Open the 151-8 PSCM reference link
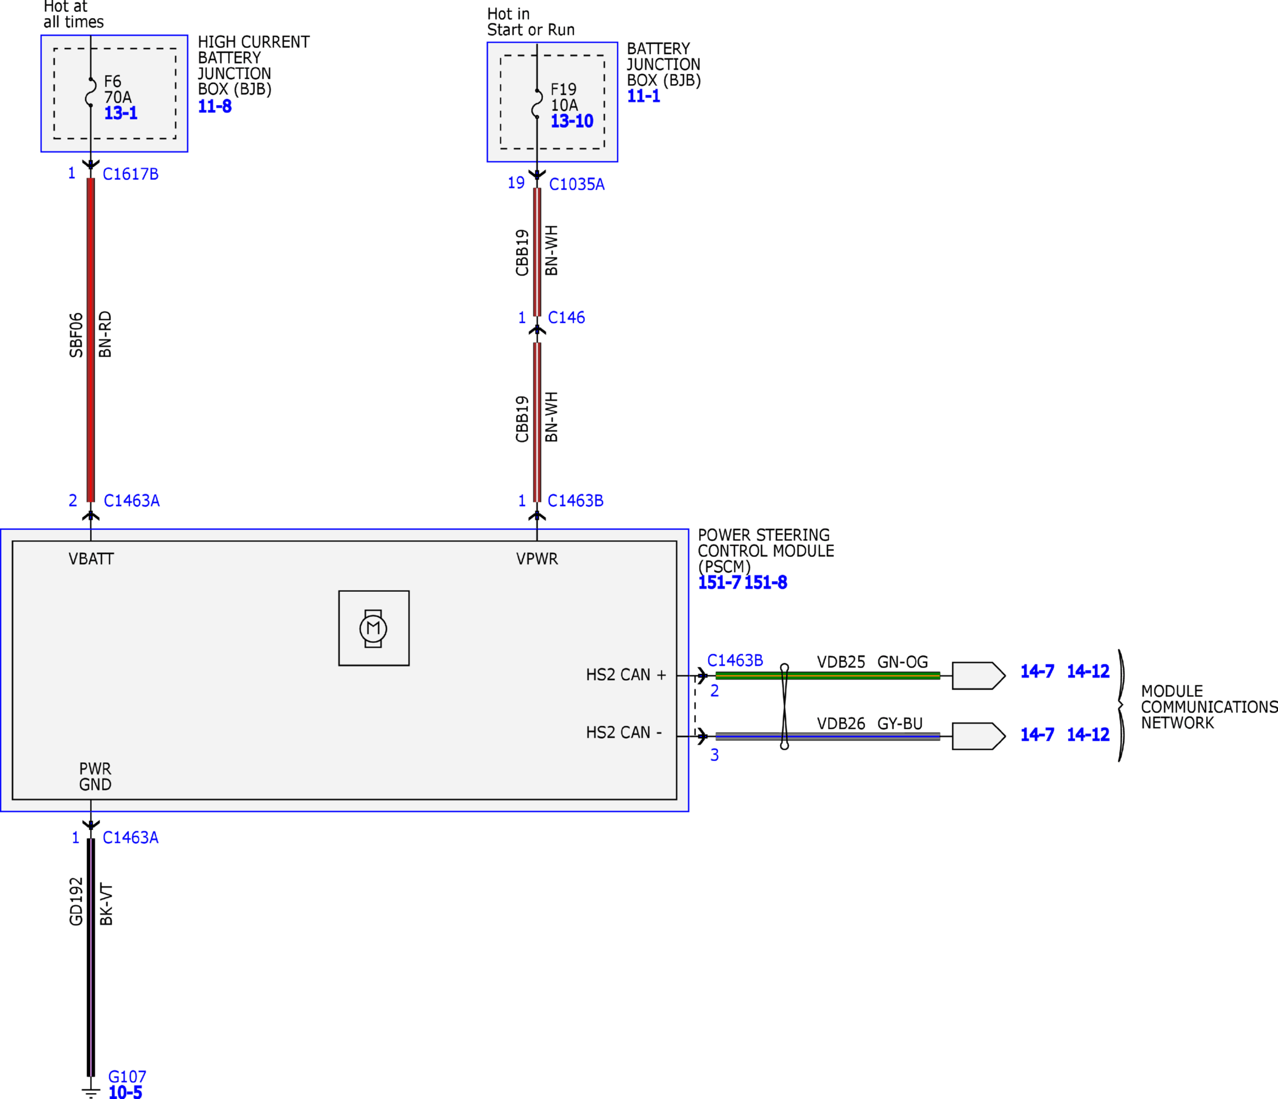 point(766,583)
